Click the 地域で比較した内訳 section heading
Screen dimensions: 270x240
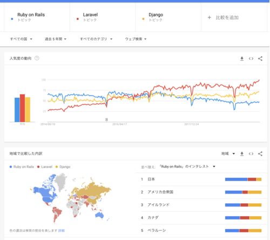26,154
